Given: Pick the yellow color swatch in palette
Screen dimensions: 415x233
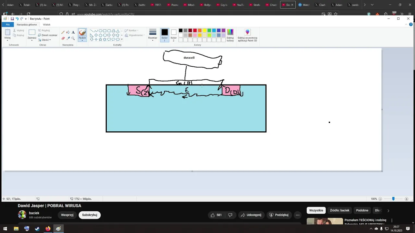Looking at the screenshot, I should (x=205, y=30).
